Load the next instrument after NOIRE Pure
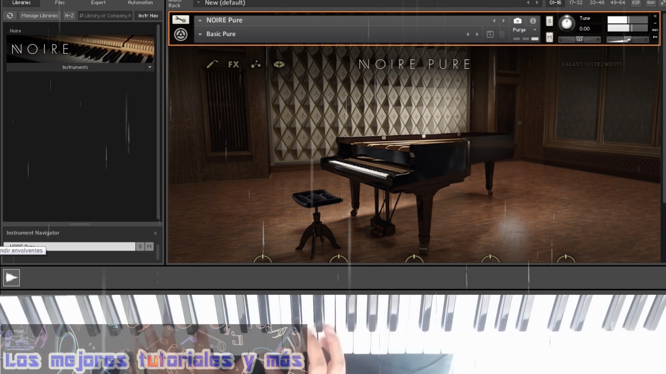This screenshot has width=666, height=374. tap(503, 20)
